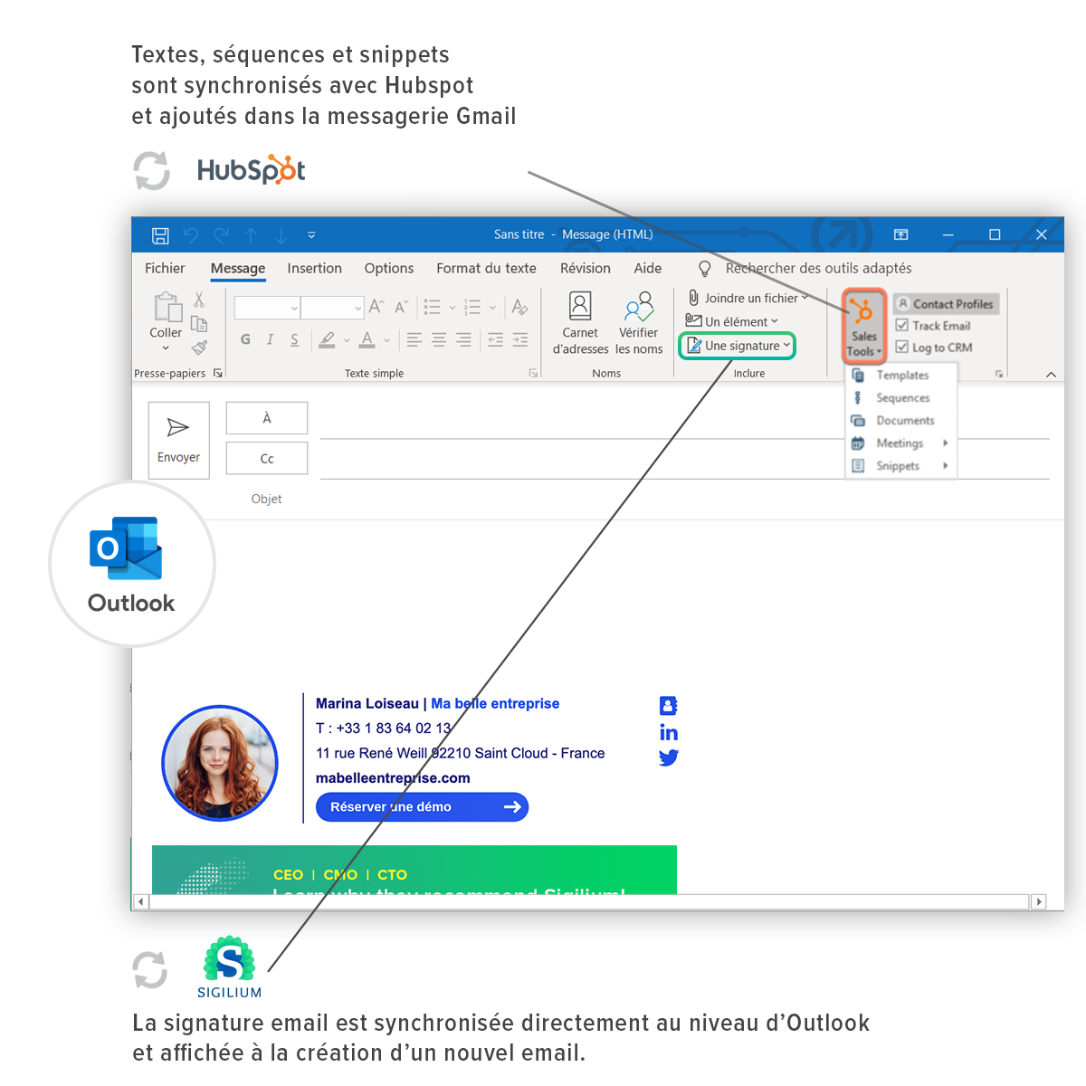Image resolution: width=1086 pixels, height=1086 pixels.
Task: Click the Decrease indent icon
Action: [x=496, y=339]
